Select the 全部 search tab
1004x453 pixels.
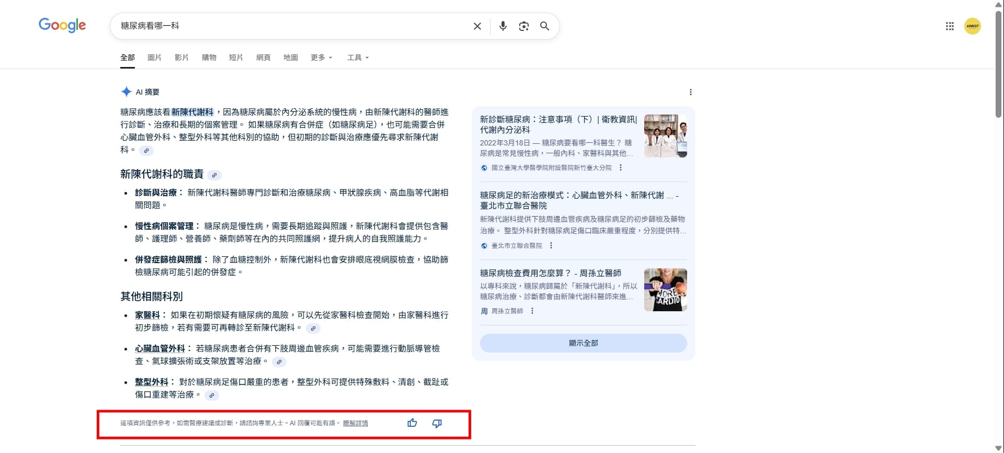tap(128, 58)
